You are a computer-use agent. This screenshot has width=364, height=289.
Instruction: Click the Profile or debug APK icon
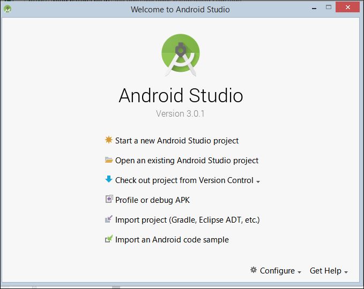pyautogui.click(x=109, y=199)
